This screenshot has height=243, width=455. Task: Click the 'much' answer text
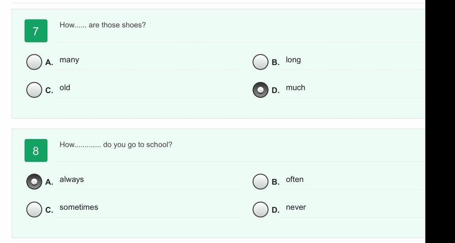point(295,87)
